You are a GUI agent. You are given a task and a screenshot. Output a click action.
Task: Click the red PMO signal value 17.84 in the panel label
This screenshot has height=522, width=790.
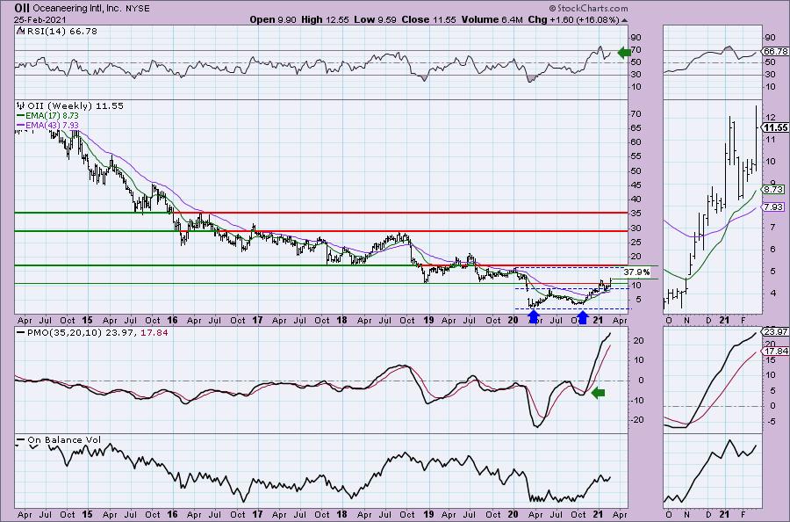[155, 333]
